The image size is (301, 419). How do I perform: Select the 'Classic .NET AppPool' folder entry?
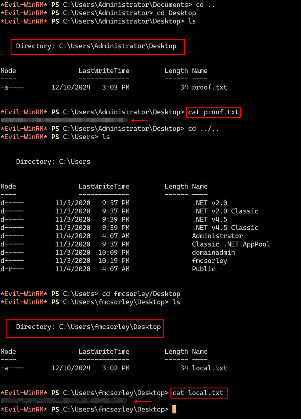tap(231, 244)
